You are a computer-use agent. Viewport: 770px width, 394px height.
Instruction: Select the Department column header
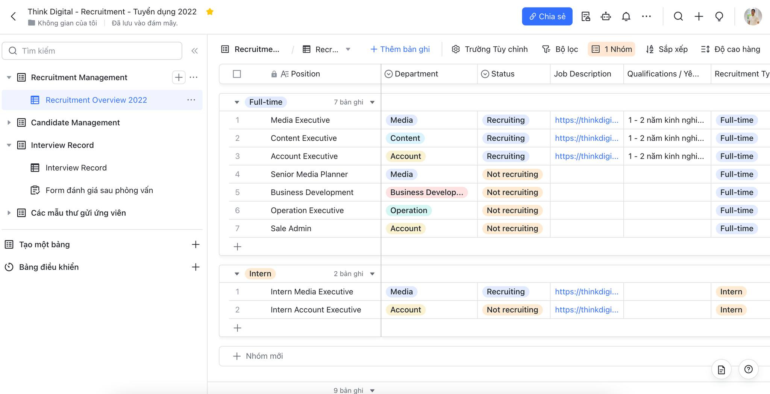pyautogui.click(x=429, y=74)
